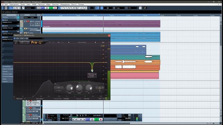
Task: Close the FabFilter Pro-Q 2 plugin window
Action: tap(109, 35)
